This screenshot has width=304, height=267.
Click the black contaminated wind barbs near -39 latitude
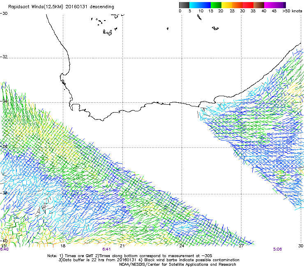pyautogui.click(x=44, y=207)
